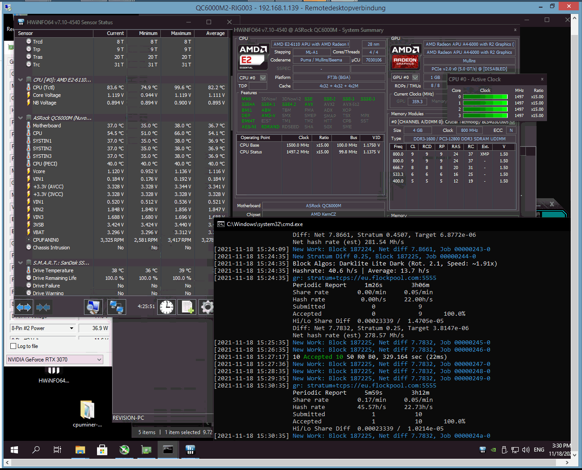Select the Chassis Intrusion row
The width and height of the screenshot is (582, 470).
coord(115,248)
